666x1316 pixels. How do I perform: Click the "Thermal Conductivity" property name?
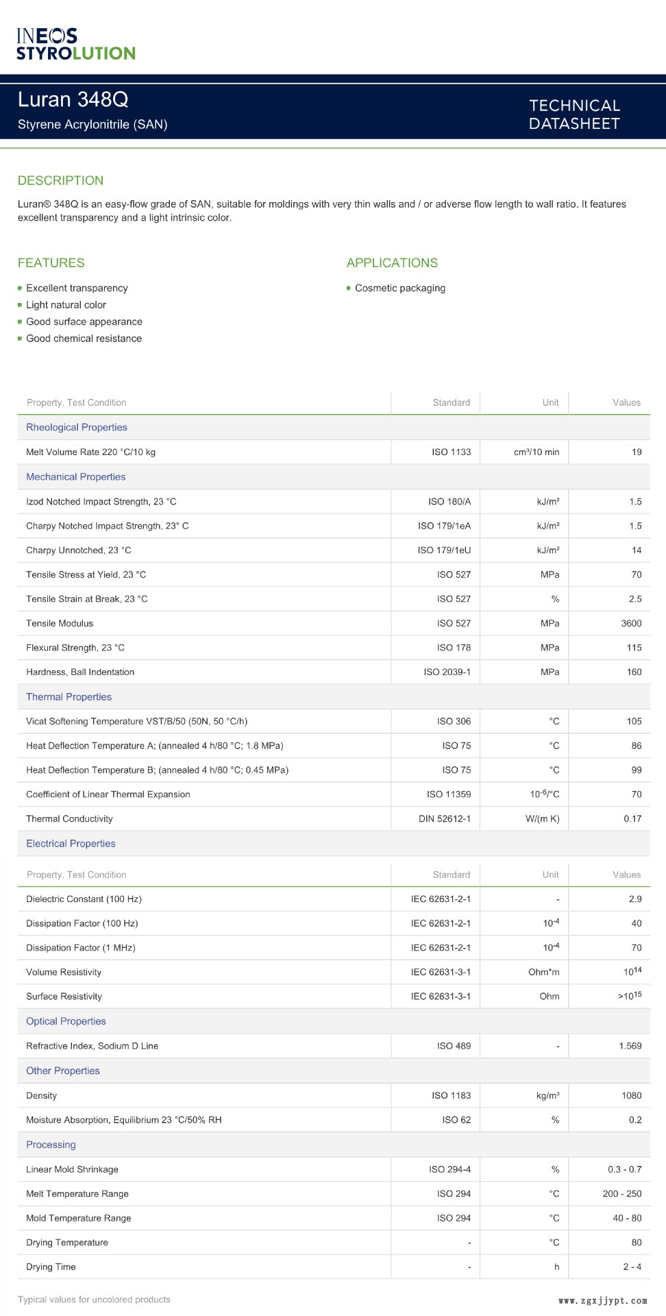[69, 818]
